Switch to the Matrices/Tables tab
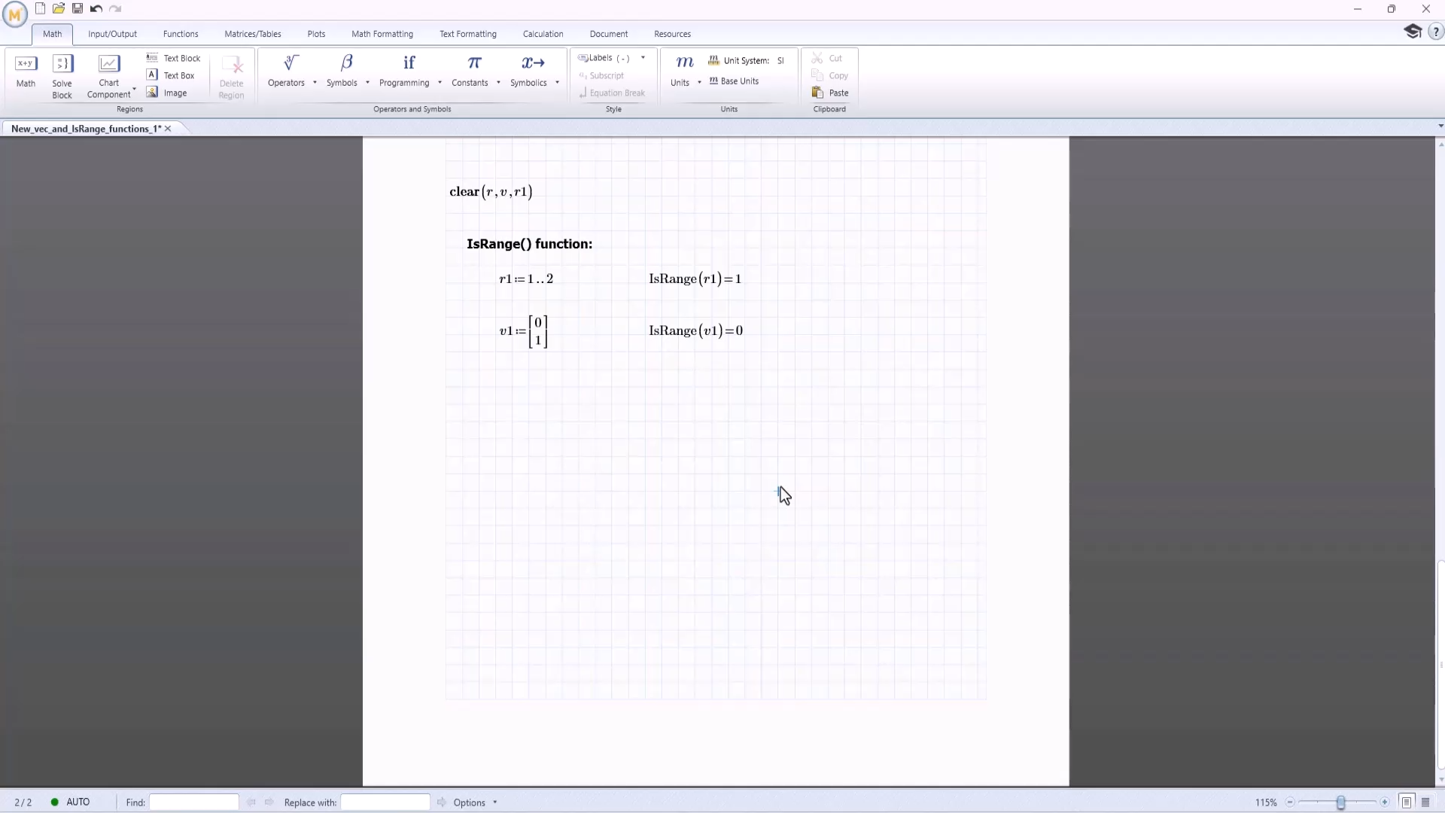 253,34
